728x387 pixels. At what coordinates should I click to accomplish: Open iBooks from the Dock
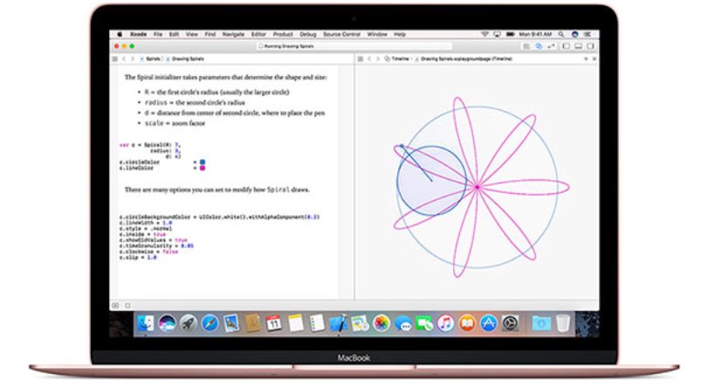pos(467,322)
